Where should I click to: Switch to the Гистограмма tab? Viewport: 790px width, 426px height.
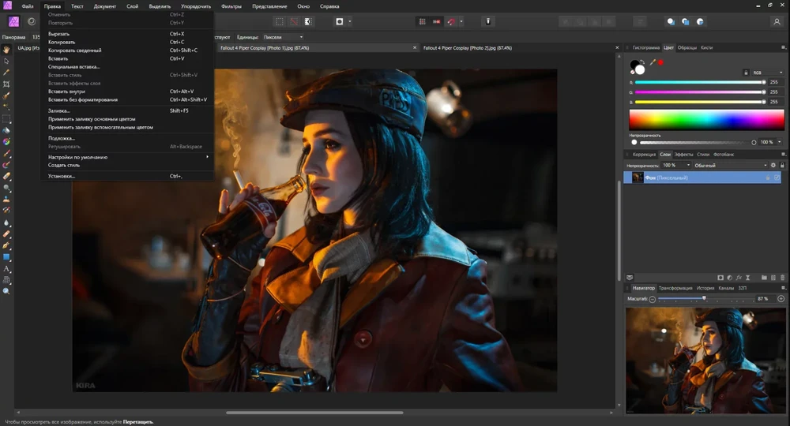646,47
